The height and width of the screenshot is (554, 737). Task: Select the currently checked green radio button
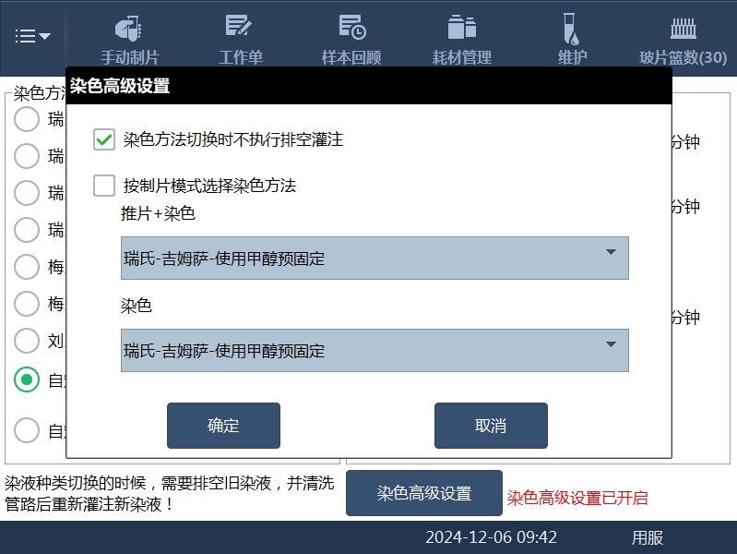[28, 379]
